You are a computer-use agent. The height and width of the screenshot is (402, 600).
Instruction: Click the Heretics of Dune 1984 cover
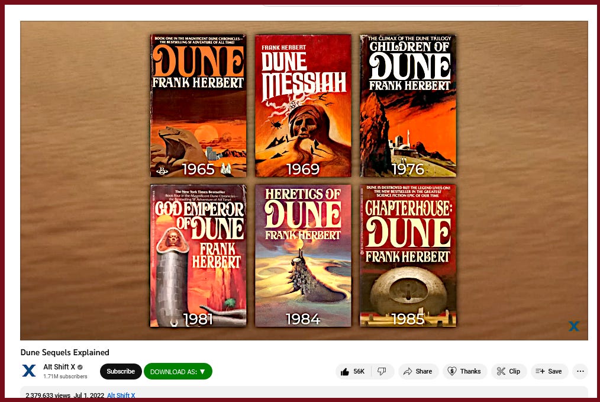[x=303, y=256]
